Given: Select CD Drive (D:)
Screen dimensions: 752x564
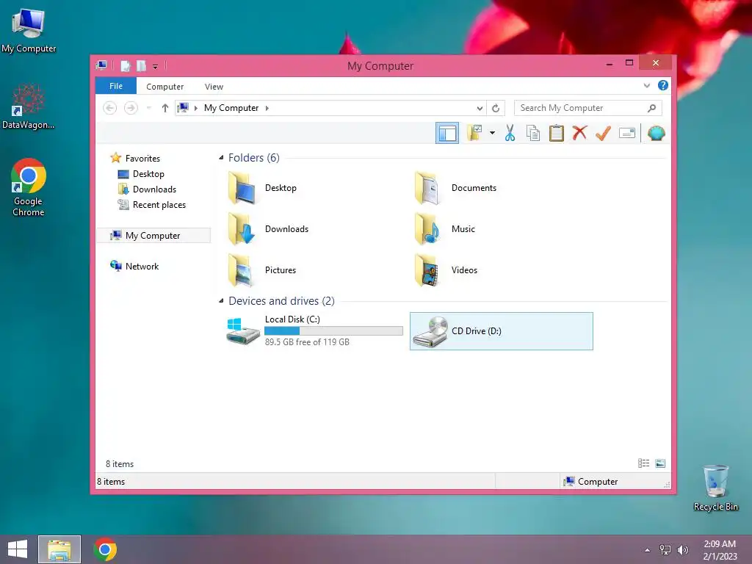Looking at the screenshot, I should [501, 331].
